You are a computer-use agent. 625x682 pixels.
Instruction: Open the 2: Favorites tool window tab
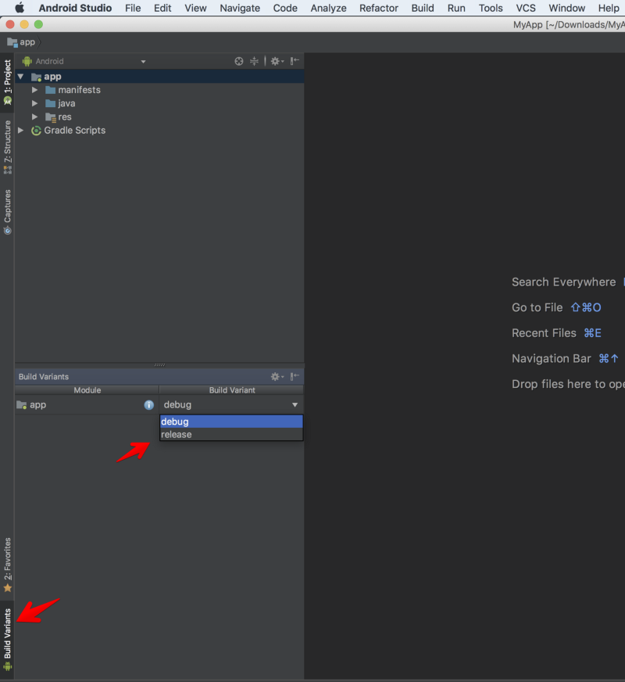click(x=7, y=565)
